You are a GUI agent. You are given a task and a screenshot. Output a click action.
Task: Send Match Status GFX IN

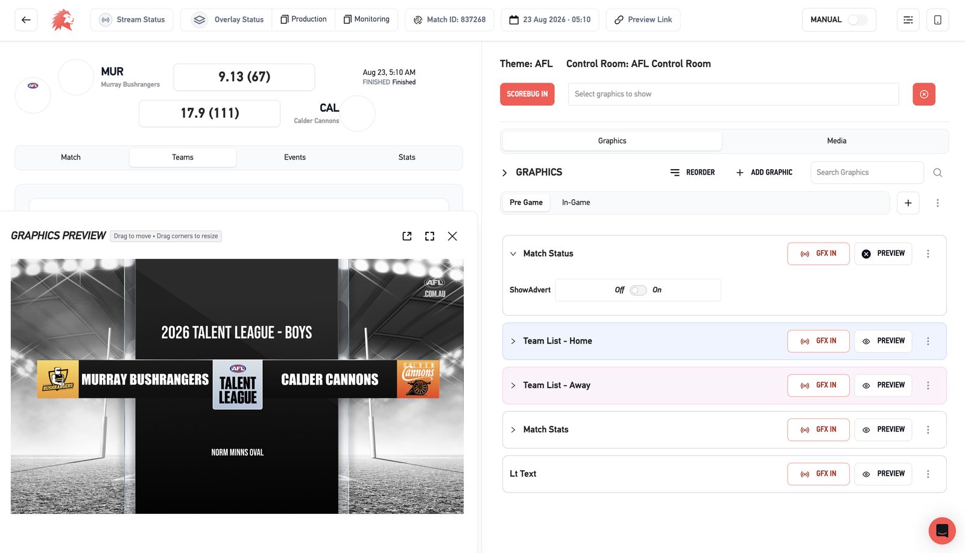[x=818, y=254]
